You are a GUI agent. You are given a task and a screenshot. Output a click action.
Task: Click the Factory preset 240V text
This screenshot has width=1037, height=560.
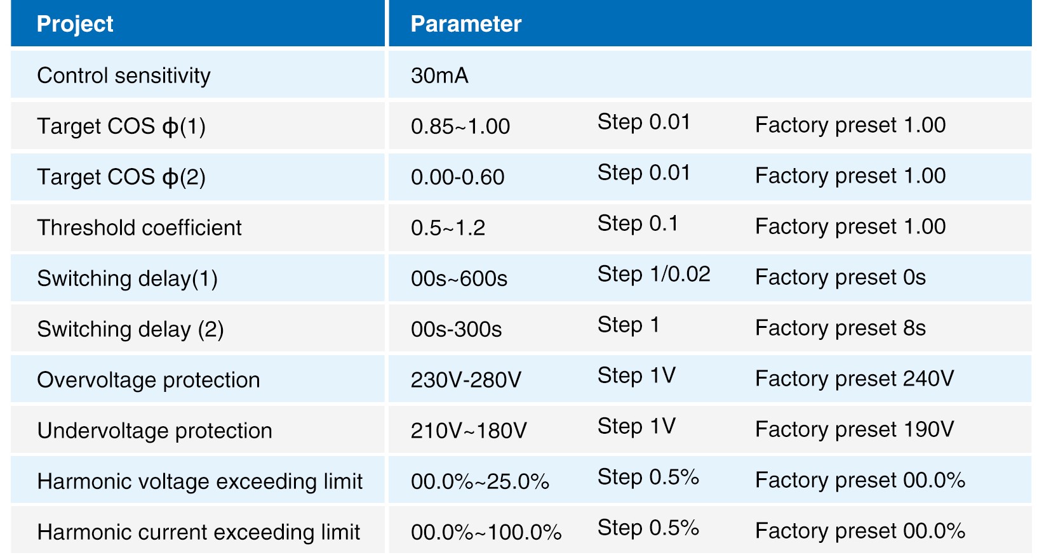tap(854, 379)
